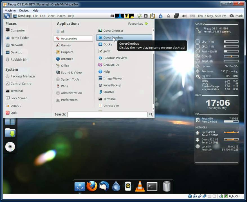Screen dimensions: 247x202
Task: Open Deluge water-drop icon in dock
Action: (116, 186)
